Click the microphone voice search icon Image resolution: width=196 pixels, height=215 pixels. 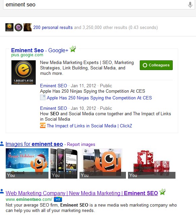coord(190,5)
